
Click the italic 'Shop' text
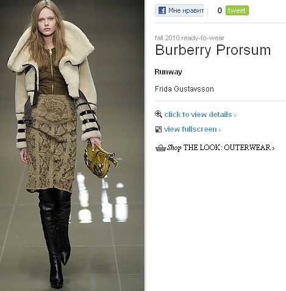point(174,148)
